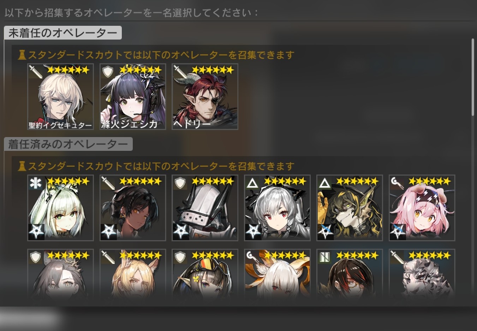Select operator ヘドリー
Image resolution: width=477 pixels, height=331 pixels.
point(205,97)
